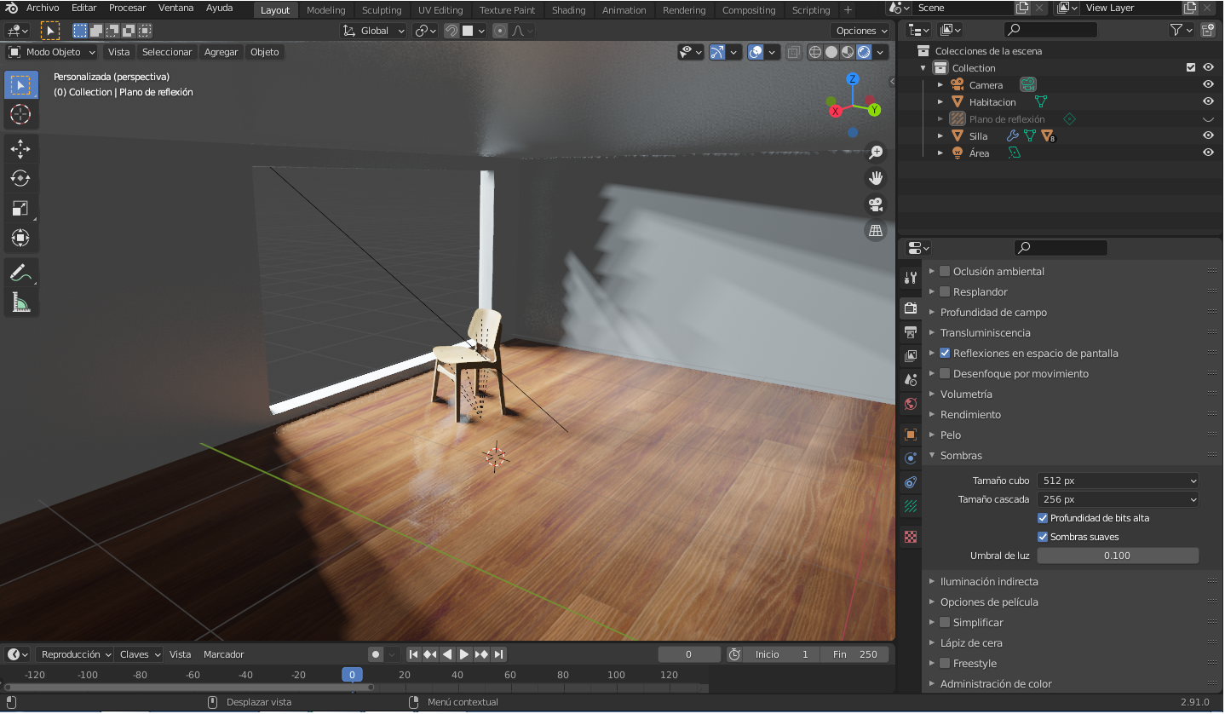This screenshot has height=714, width=1225.
Task: Disable Sombras suaves checkbox
Action: pos(1043,537)
